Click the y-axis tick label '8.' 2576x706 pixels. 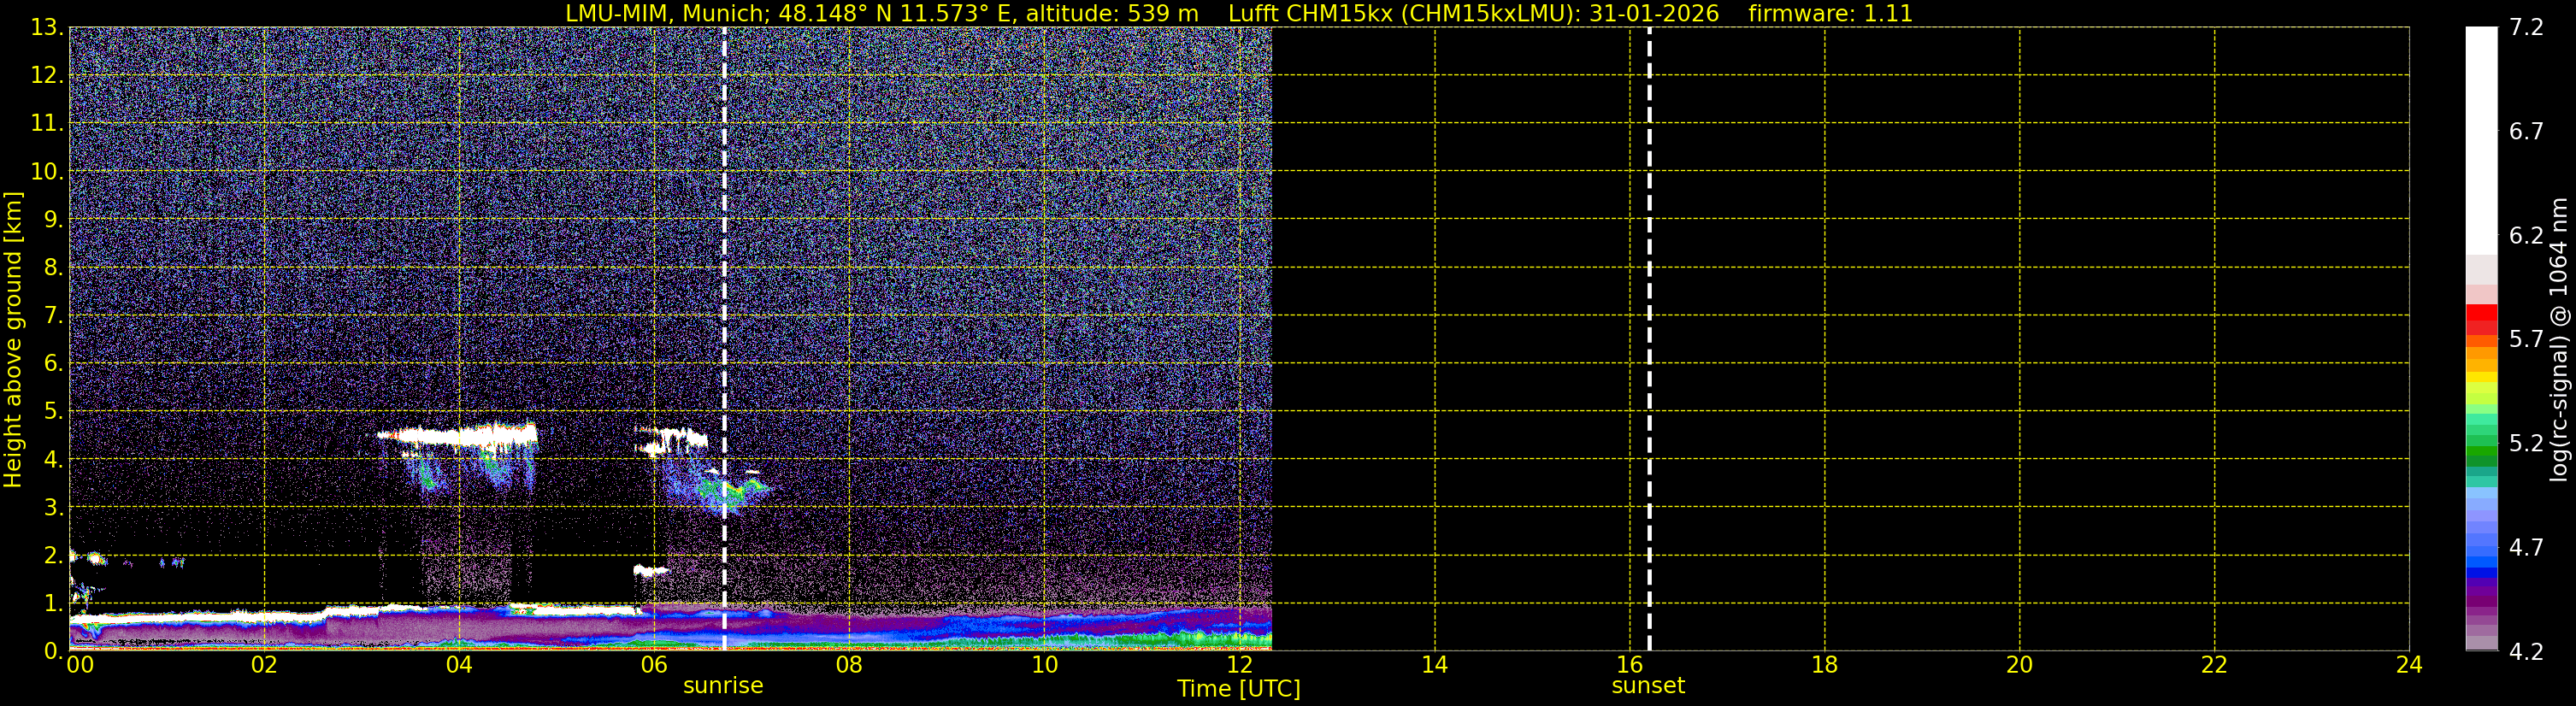tap(53, 267)
